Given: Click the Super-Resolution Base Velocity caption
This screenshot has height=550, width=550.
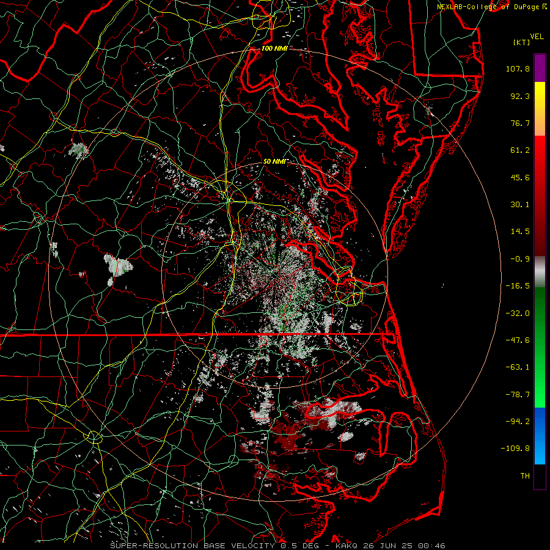Looking at the screenshot, I should [278, 546].
